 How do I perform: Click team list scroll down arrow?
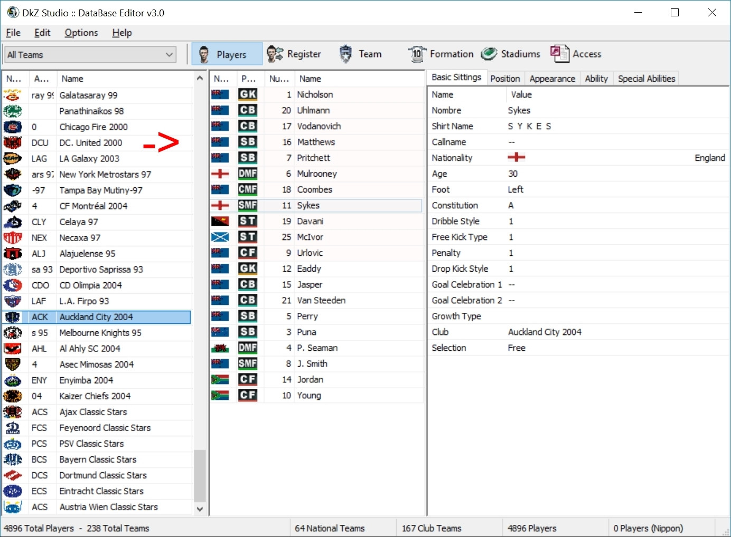point(200,509)
